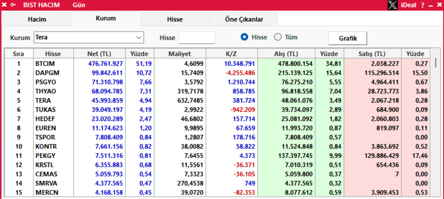Switch to the Kurum tab

106,18
